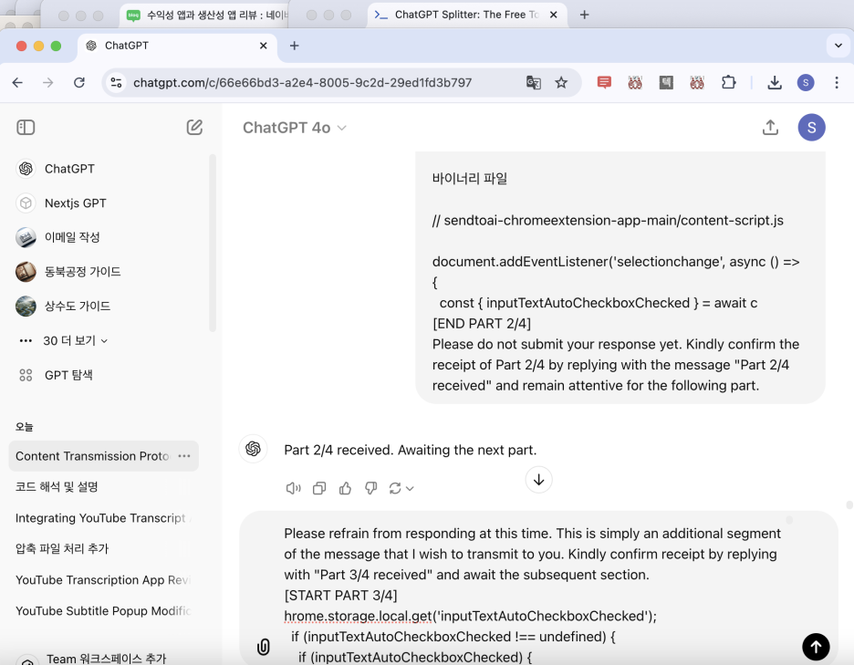Add new tab in background ChatGPT Splitter window
This screenshot has width=854, height=665.
pyautogui.click(x=585, y=15)
